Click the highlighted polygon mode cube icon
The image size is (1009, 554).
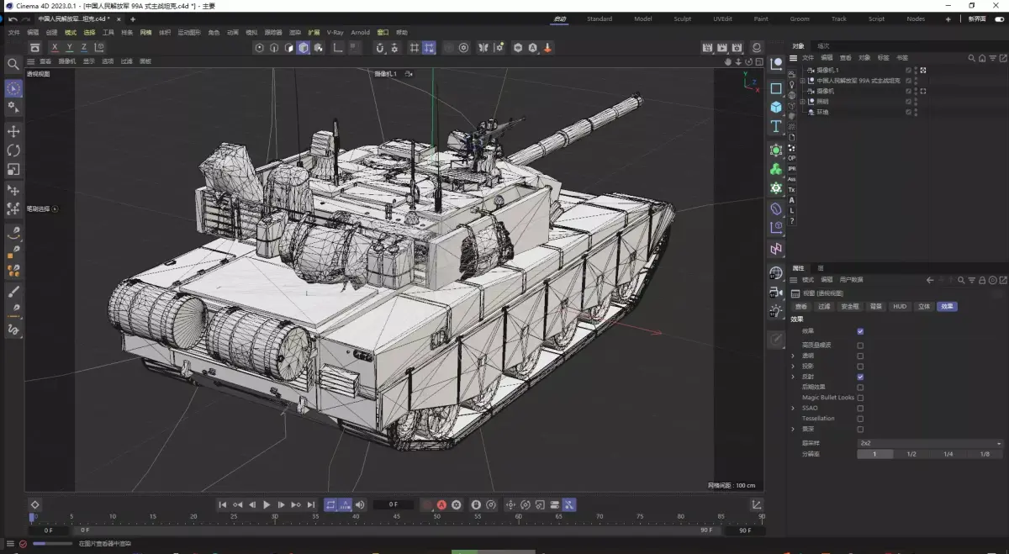click(x=304, y=48)
